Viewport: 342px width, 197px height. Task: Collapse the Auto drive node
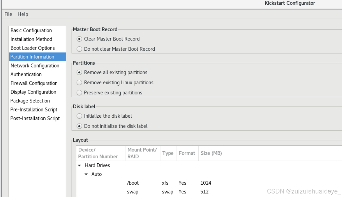[x=86, y=174]
